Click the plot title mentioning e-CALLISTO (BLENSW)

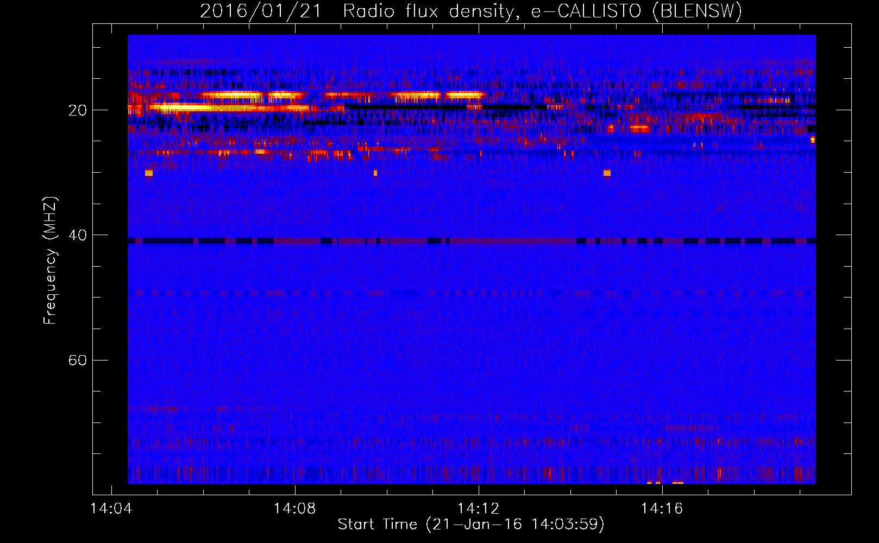[x=471, y=11]
